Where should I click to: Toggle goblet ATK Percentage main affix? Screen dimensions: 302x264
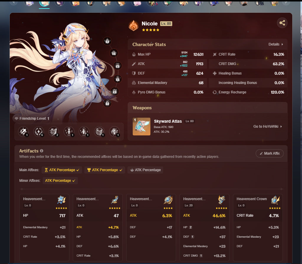pos(105,170)
